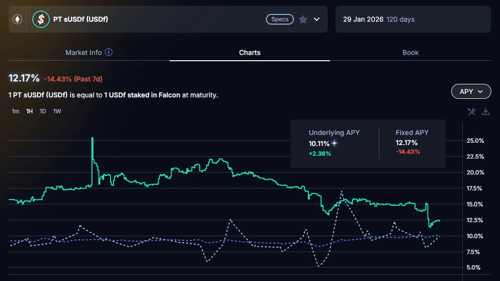Image resolution: width=500 pixels, height=281 pixels.
Task: Favorite this market with the star icon
Action: coord(303,19)
